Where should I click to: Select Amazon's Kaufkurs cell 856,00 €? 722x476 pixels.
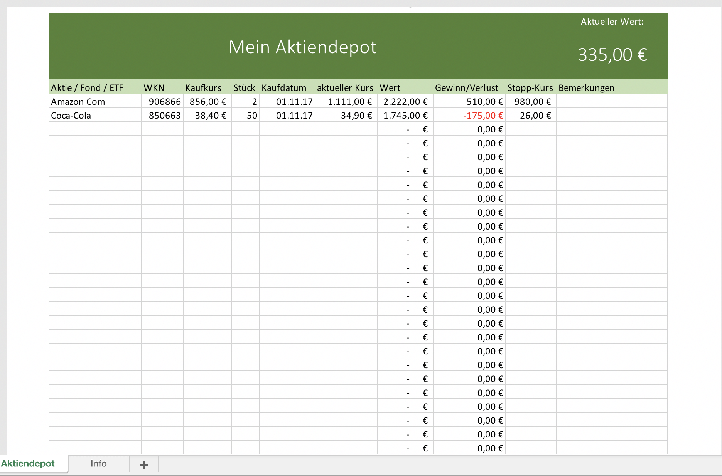click(207, 102)
